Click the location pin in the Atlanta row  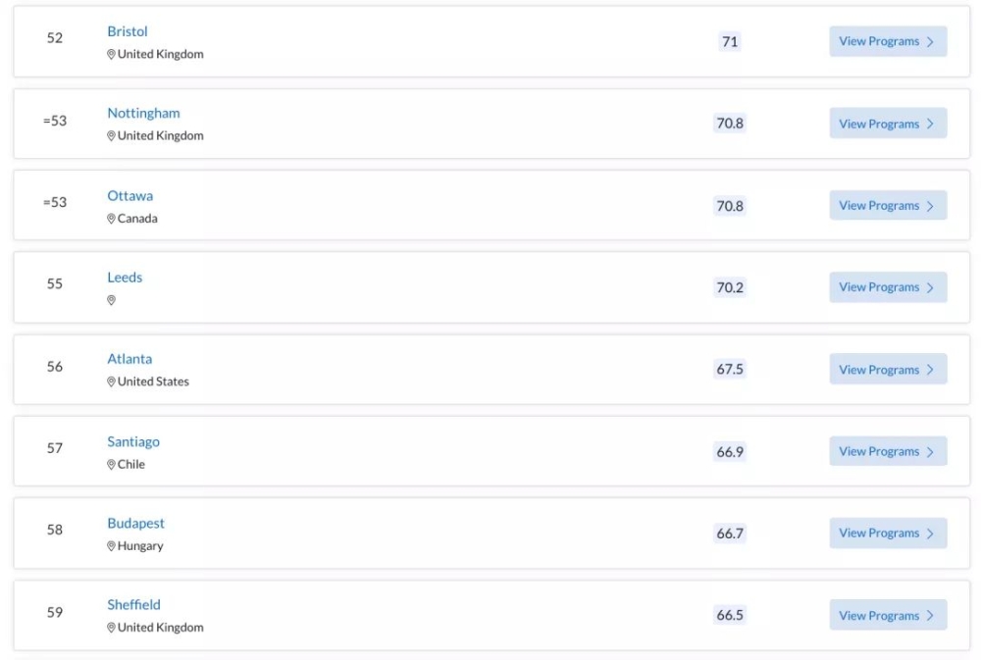pos(112,381)
